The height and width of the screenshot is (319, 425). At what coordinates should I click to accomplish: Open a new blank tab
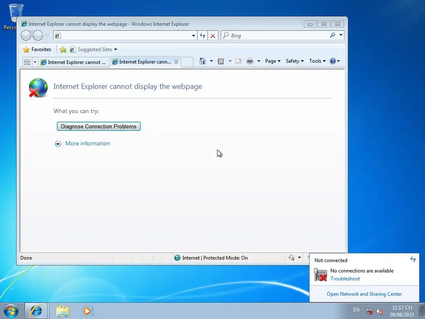point(187,62)
